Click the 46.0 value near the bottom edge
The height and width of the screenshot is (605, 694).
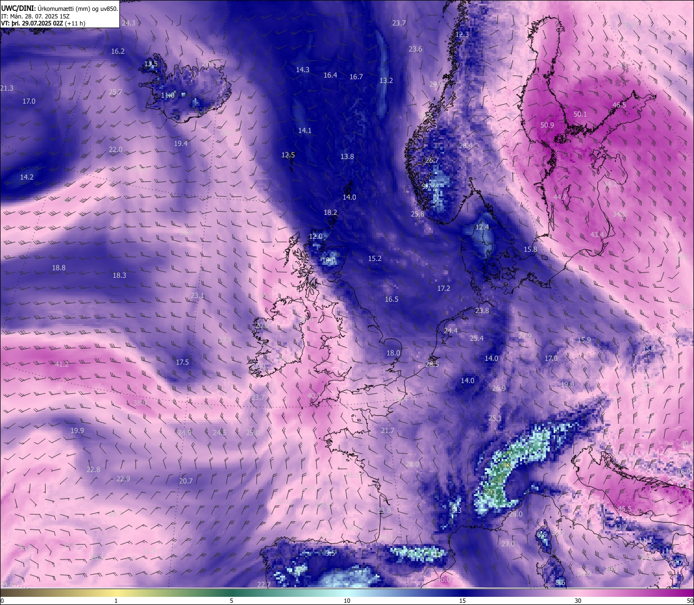point(444,579)
